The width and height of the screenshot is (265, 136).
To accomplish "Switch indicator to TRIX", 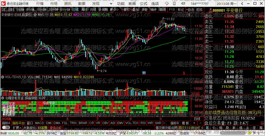I will [x=73, y=123].
